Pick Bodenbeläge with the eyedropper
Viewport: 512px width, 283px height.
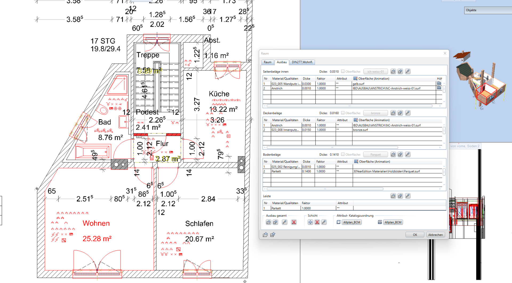click(x=408, y=154)
